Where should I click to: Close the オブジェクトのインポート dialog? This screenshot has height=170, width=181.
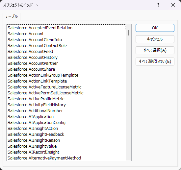[x=173, y=5]
